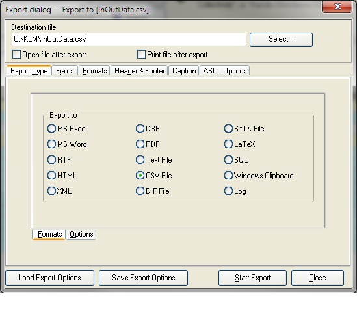Click Save Export Options button

tap(144, 278)
